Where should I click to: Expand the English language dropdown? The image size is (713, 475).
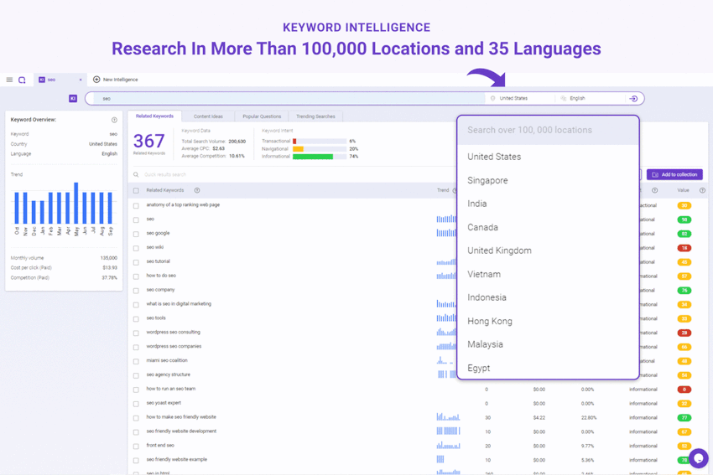(x=591, y=99)
